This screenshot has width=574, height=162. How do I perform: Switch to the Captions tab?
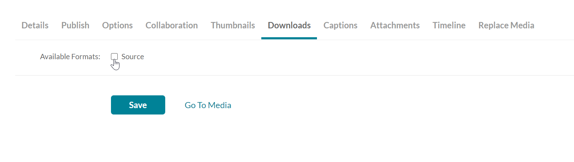(340, 25)
